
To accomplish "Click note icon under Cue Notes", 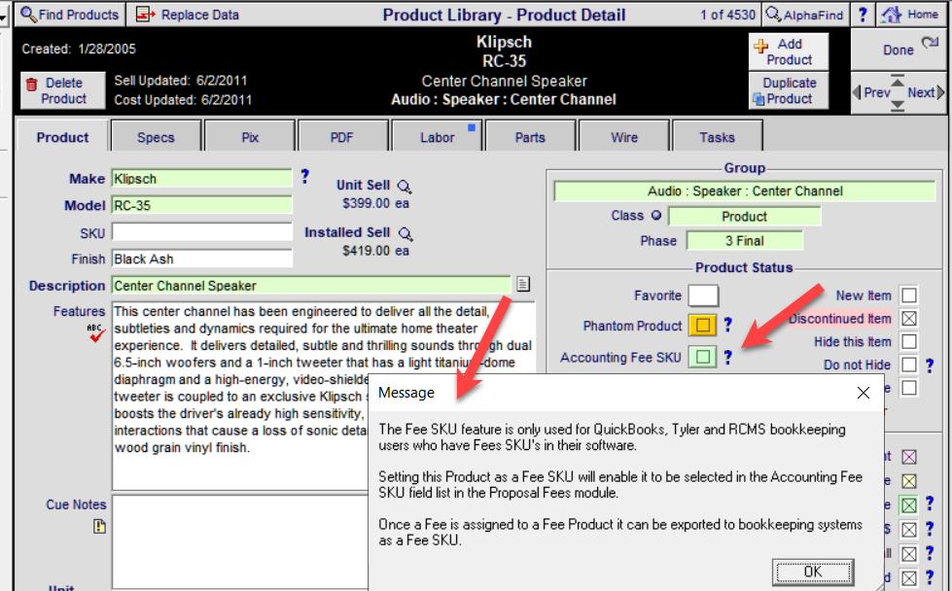I will [99, 526].
